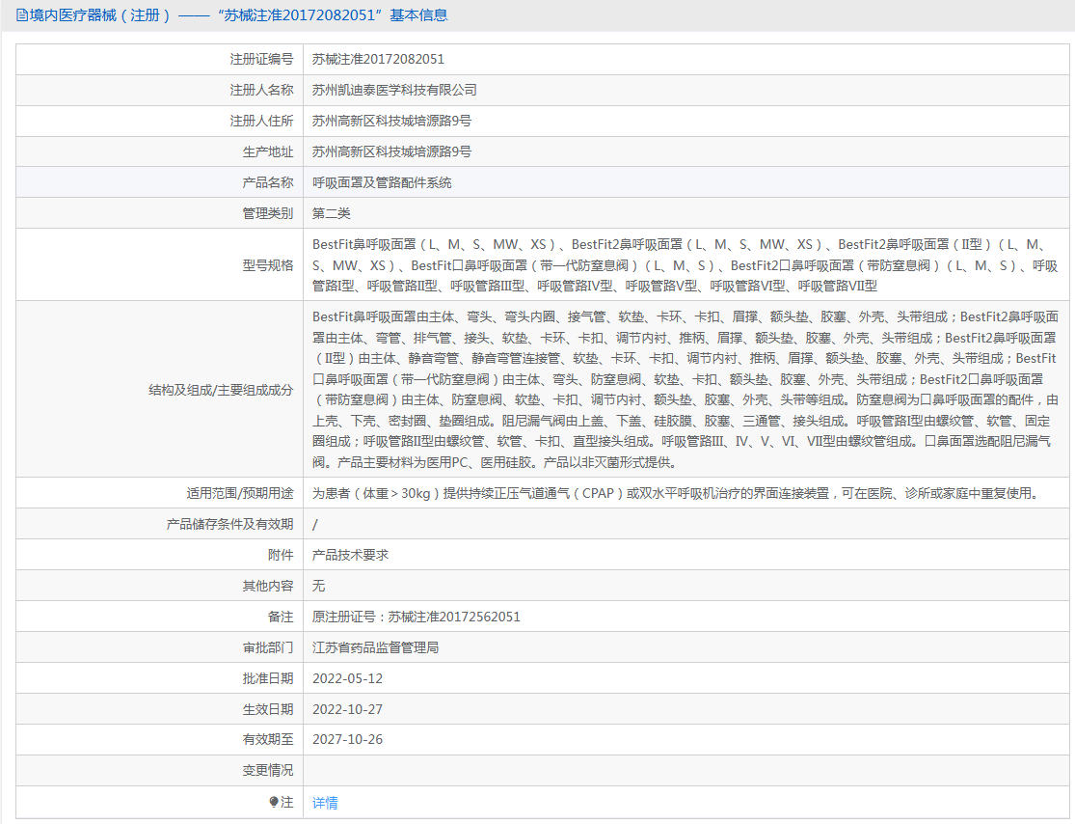
Task: Click the document icon in the page header
Action: coord(22,15)
